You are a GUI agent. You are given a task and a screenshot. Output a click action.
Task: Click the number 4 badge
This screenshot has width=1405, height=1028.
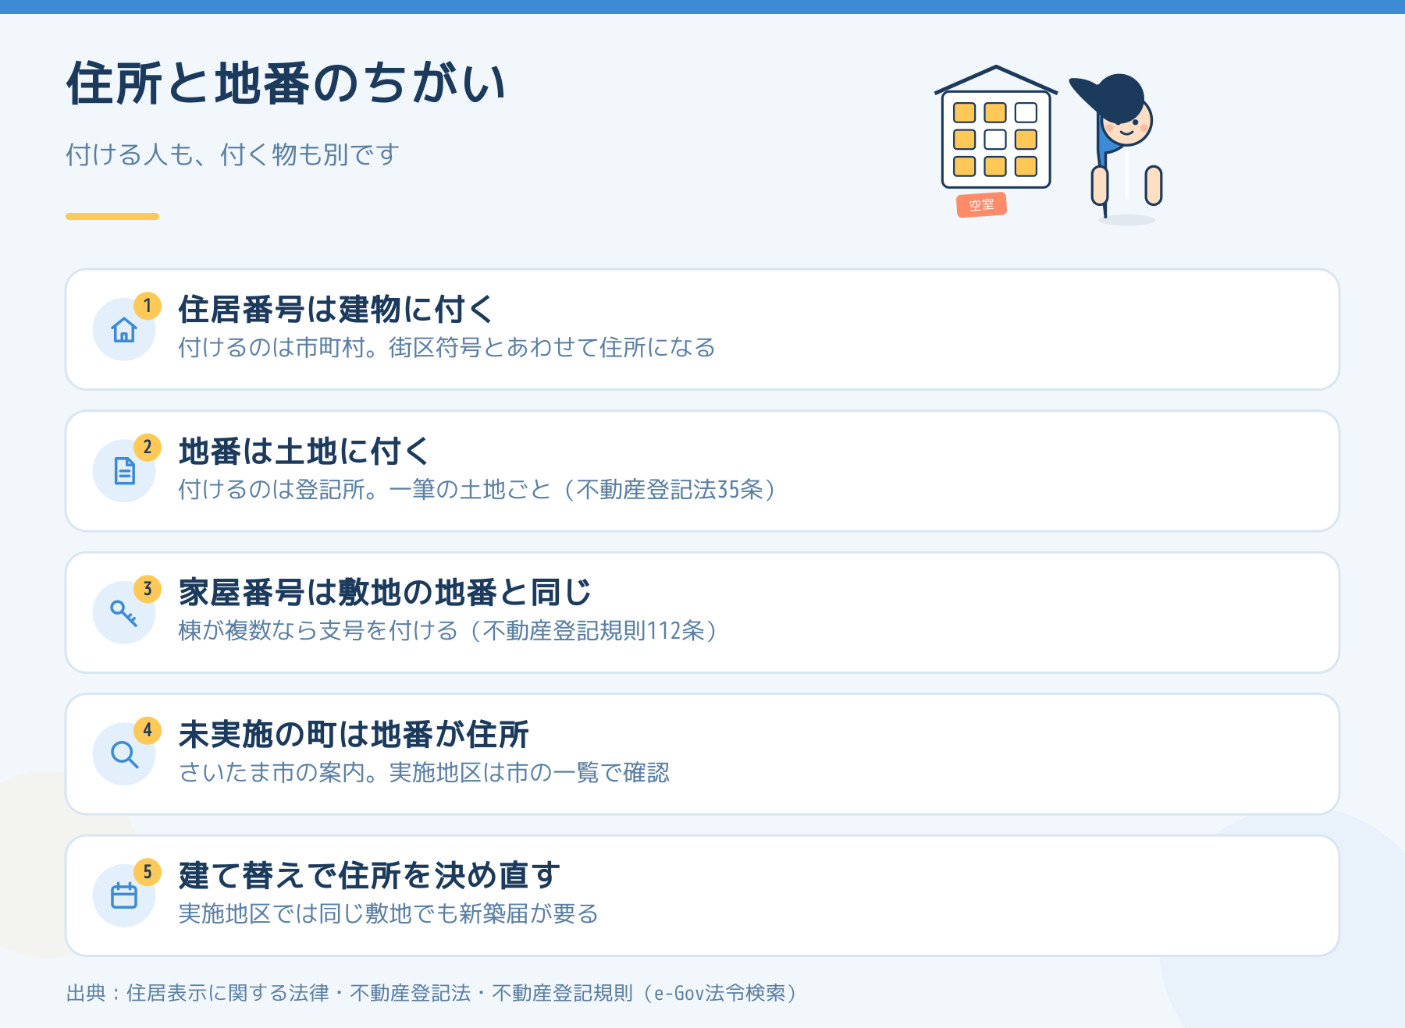[148, 731]
